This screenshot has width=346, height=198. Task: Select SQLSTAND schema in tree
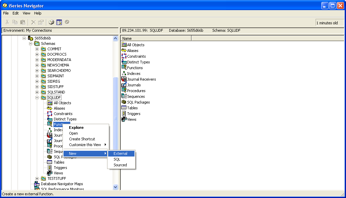[56, 92]
